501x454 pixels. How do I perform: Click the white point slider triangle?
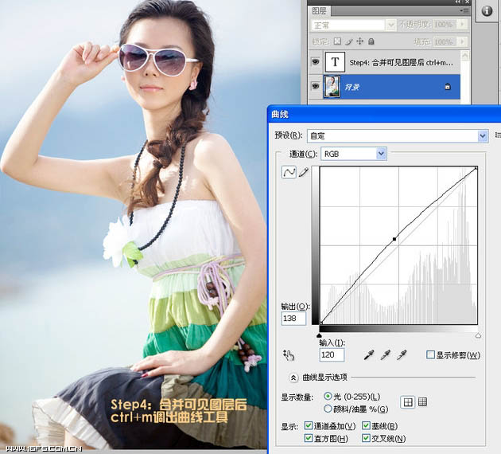477,335
